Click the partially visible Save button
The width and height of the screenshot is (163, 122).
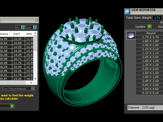click(160, 27)
